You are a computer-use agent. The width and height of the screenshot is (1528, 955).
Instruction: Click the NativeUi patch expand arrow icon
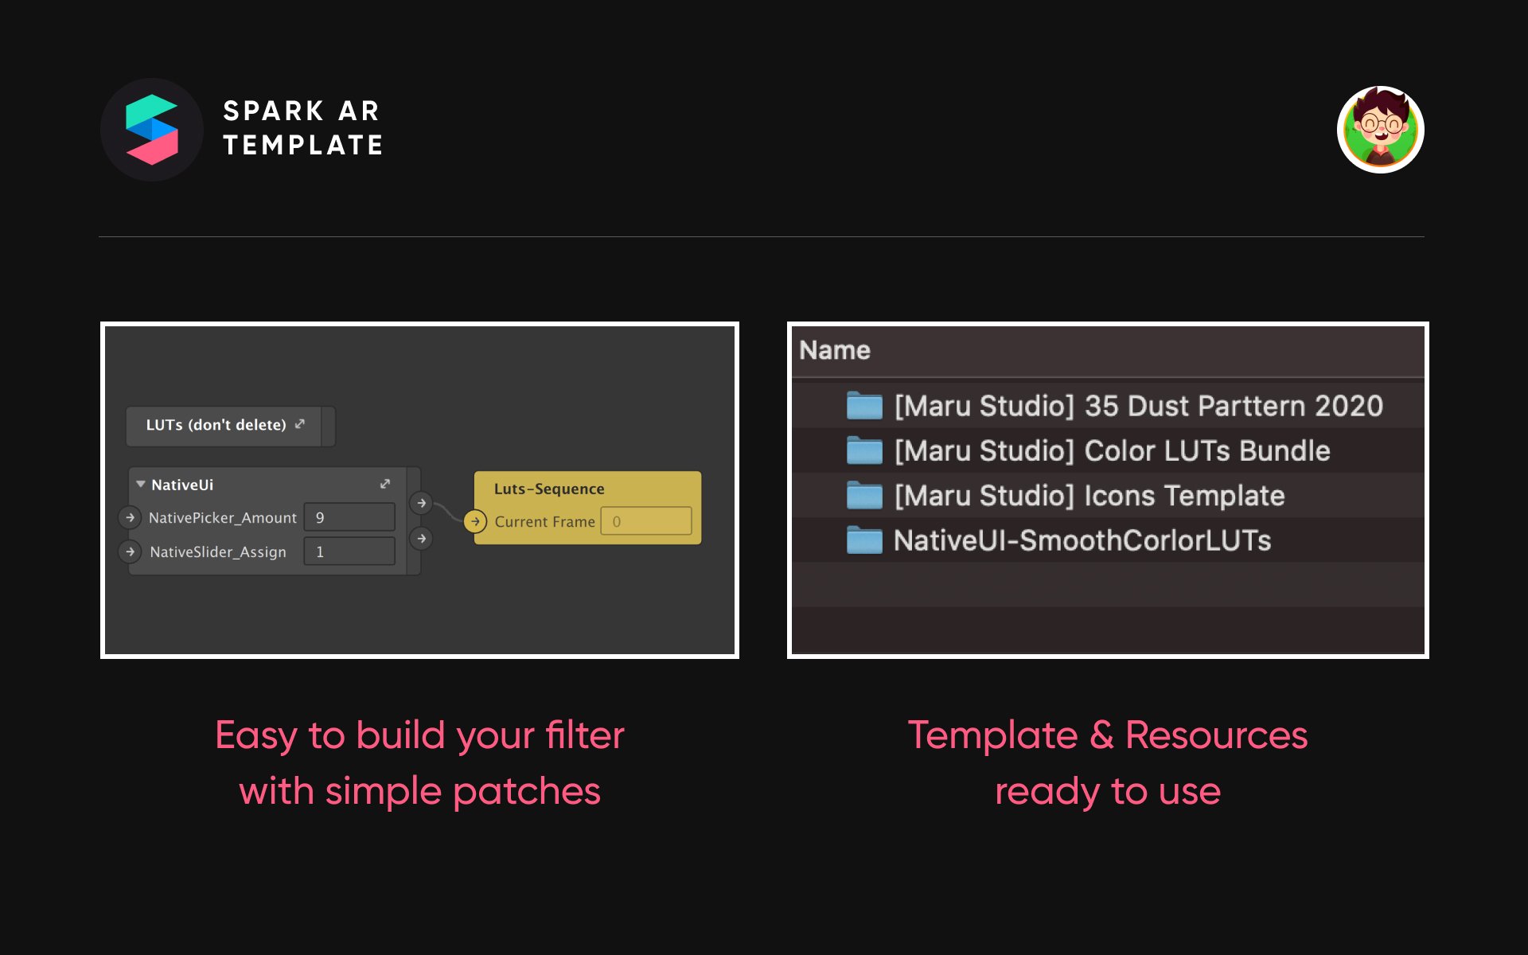coord(385,484)
